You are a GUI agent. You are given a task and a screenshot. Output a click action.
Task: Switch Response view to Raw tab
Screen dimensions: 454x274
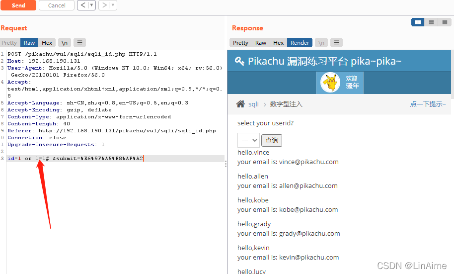pos(261,43)
